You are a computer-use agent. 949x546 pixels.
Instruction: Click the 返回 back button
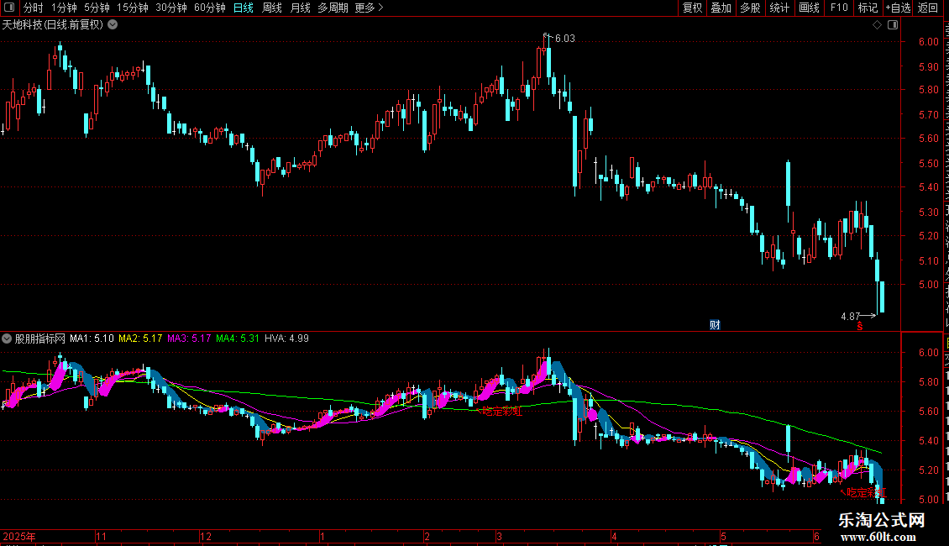(x=927, y=8)
